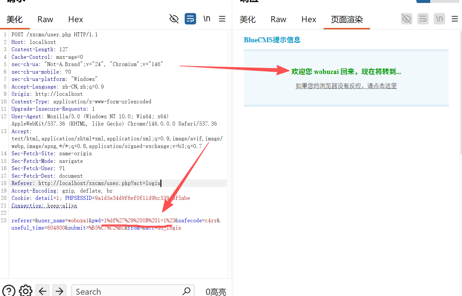Toggle newline display in request editor
The width and height of the screenshot is (462, 296).
(207, 19)
